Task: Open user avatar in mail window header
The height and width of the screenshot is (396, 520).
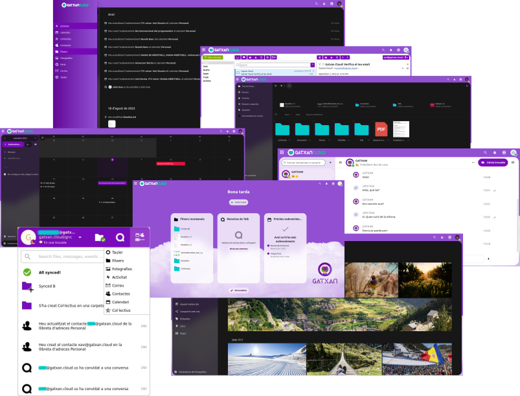Action: click(406, 50)
